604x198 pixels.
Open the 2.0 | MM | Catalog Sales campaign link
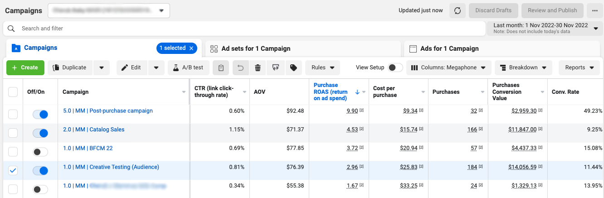tap(93, 130)
